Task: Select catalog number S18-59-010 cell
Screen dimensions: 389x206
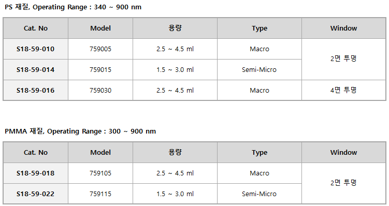Action: coord(35,49)
